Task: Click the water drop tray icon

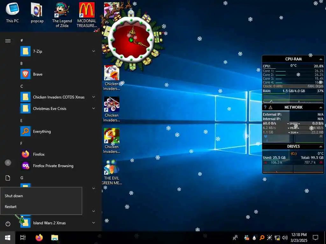Action: [254, 238]
